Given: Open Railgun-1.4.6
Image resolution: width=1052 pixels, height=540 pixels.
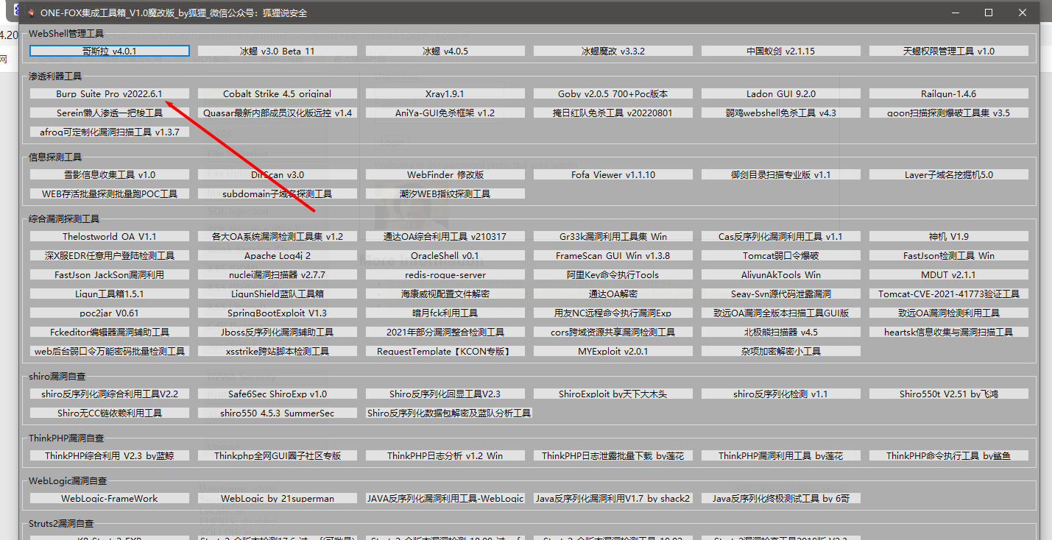Looking at the screenshot, I should 949,94.
